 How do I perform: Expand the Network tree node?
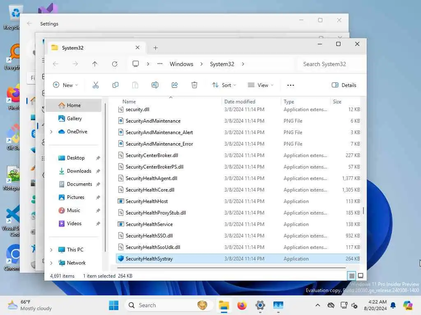[x=51, y=263]
